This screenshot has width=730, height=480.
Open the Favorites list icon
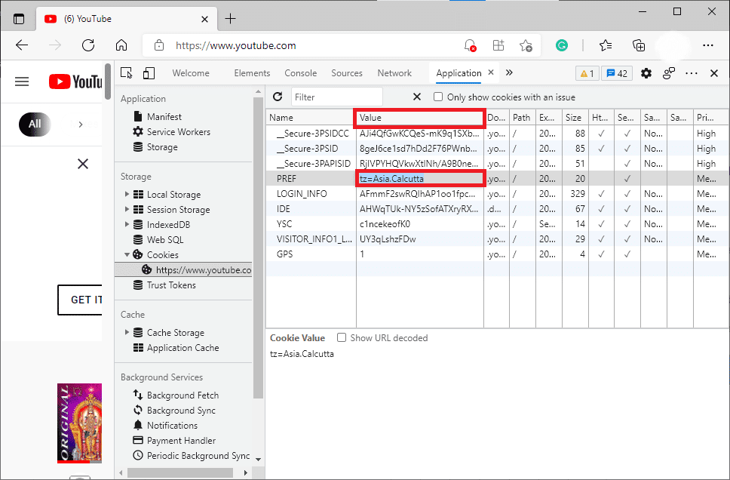point(606,45)
